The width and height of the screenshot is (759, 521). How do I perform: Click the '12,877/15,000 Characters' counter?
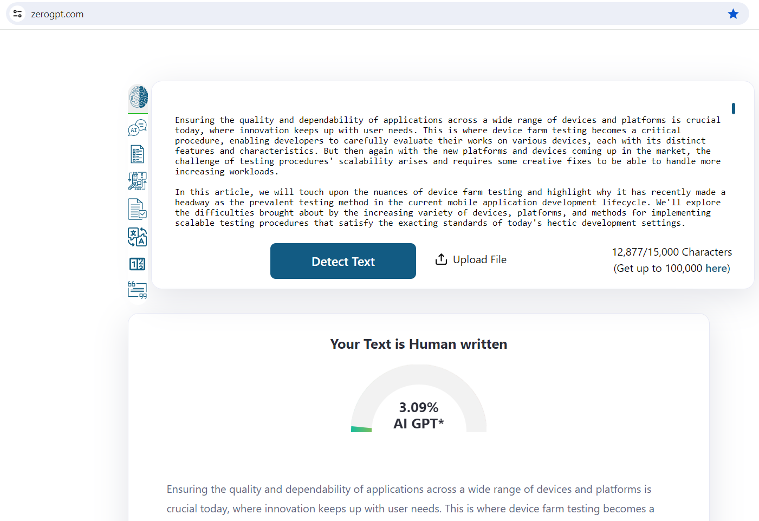pyautogui.click(x=672, y=252)
